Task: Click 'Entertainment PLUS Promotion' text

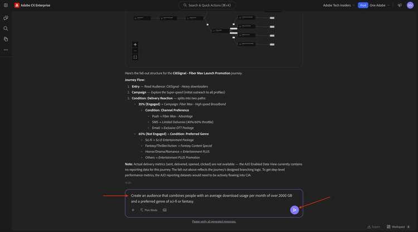Action: (179, 158)
